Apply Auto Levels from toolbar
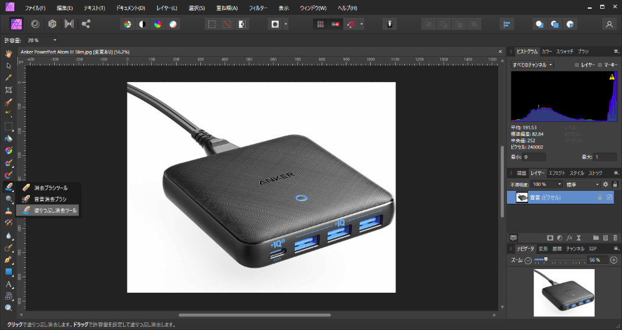This screenshot has height=330, width=622. [x=128, y=24]
